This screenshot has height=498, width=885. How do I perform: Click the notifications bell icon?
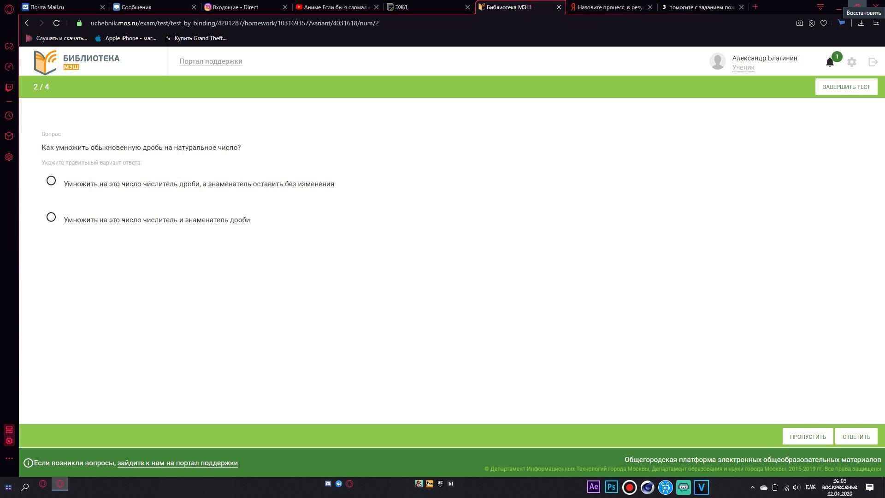tap(830, 62)
